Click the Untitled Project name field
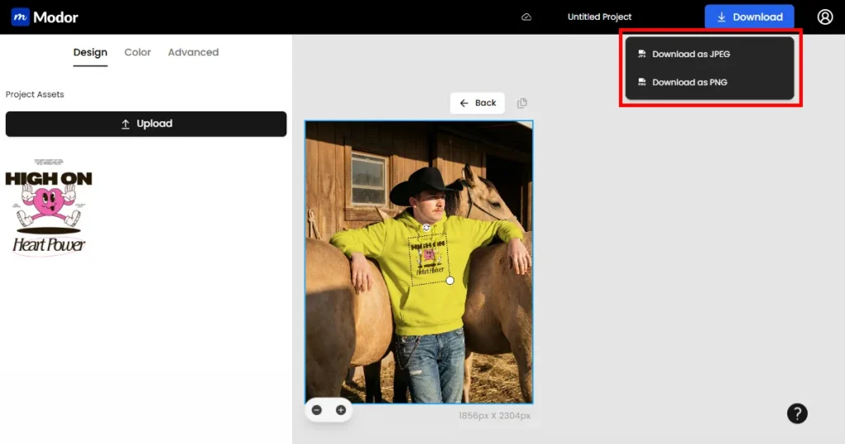Viewport: 845px width, 444px height. point(599,17)
